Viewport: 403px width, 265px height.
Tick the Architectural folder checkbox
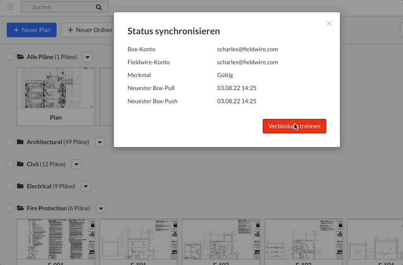pyautogui.click(x=10, y=142)
